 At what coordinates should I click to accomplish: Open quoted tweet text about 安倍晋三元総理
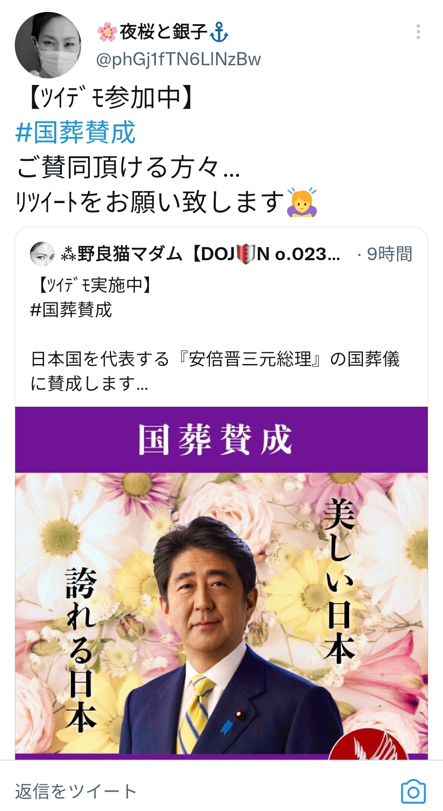point(215,371)
